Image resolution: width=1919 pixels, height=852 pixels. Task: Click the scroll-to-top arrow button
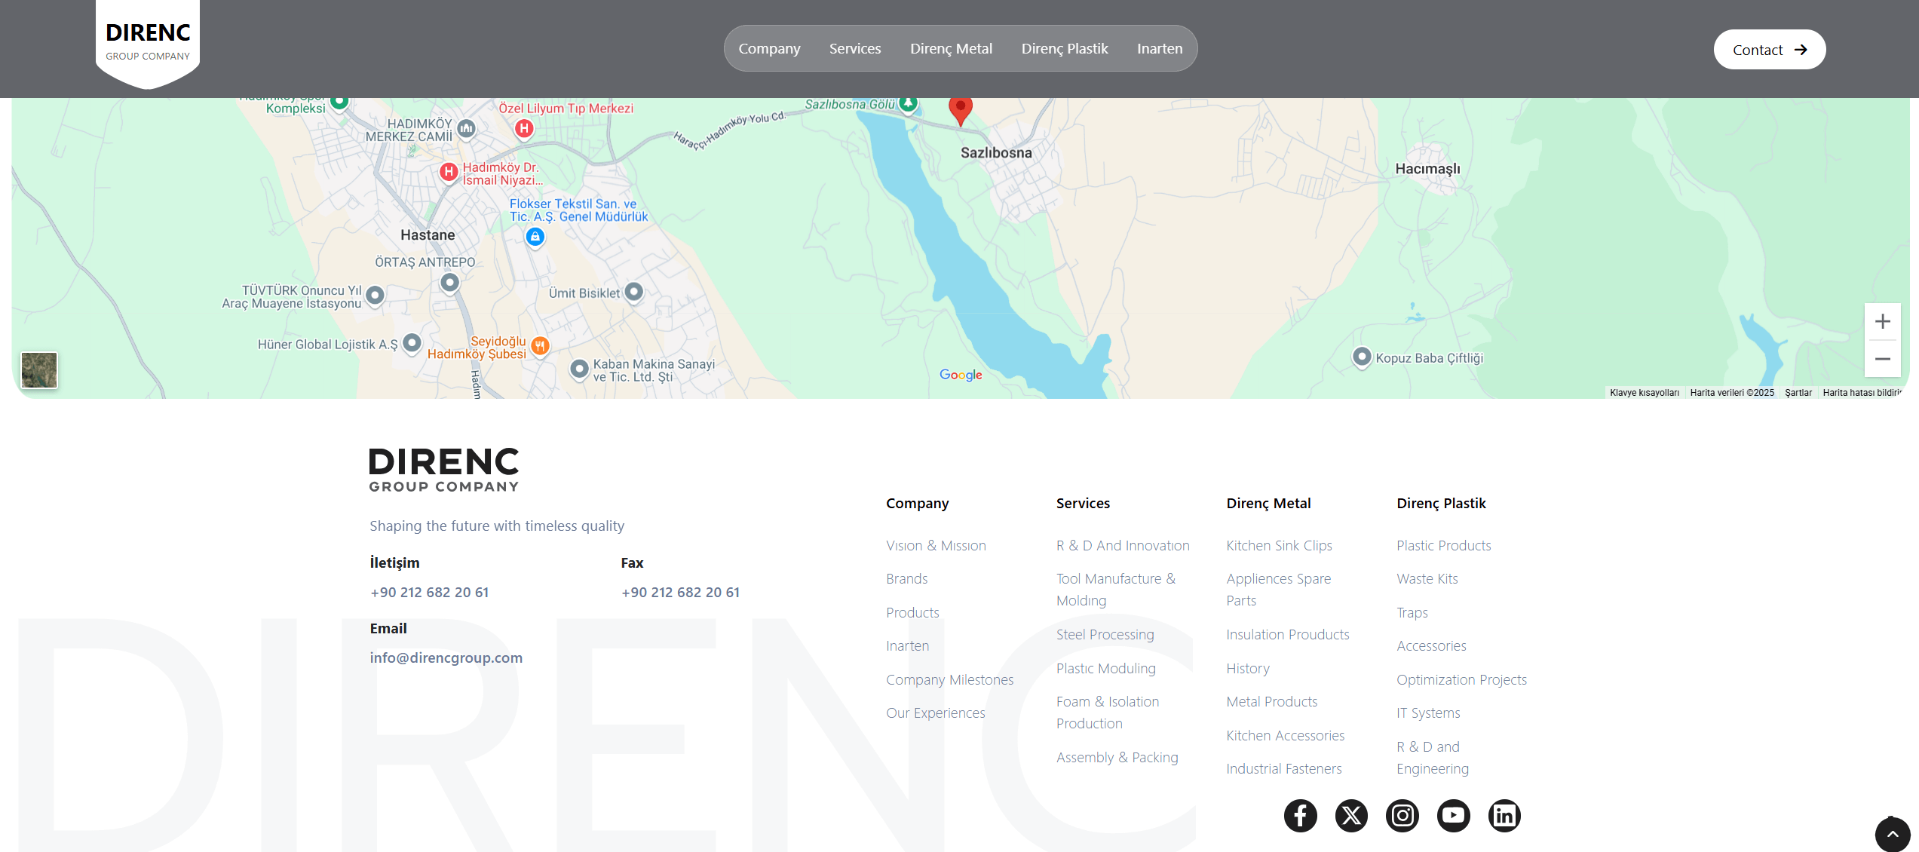[x=1893, y=834]
